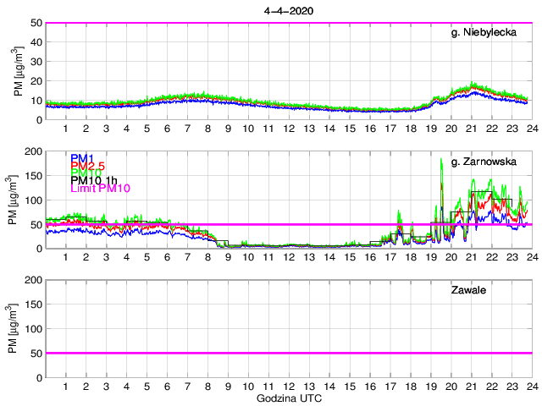This screenshot has width=542, height=406.
Task: Click the 200 tick on the Zarnowska y-axis
Action: [34, 151]
